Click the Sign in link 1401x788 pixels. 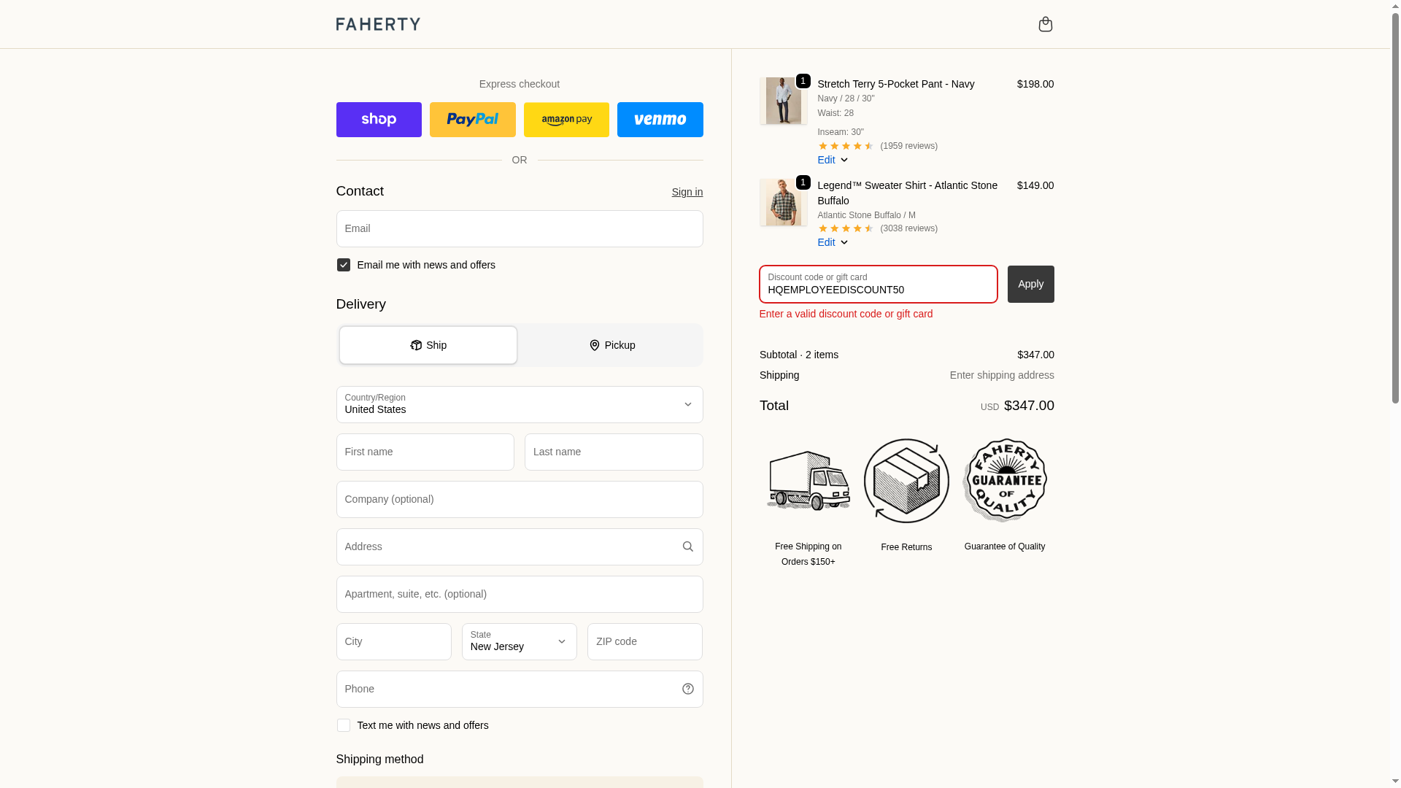pyautogui.click(x=687, y=192)
